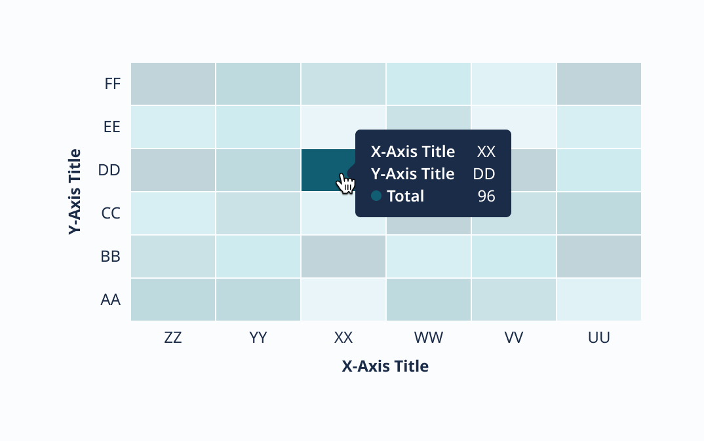Click the DD row label on y-axis
704x441 pixels.
click(109, 170)
